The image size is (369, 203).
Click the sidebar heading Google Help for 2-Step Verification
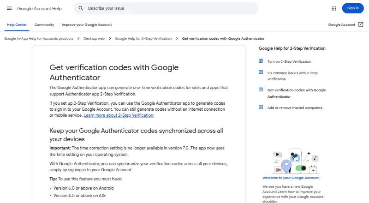pos(292,48)
